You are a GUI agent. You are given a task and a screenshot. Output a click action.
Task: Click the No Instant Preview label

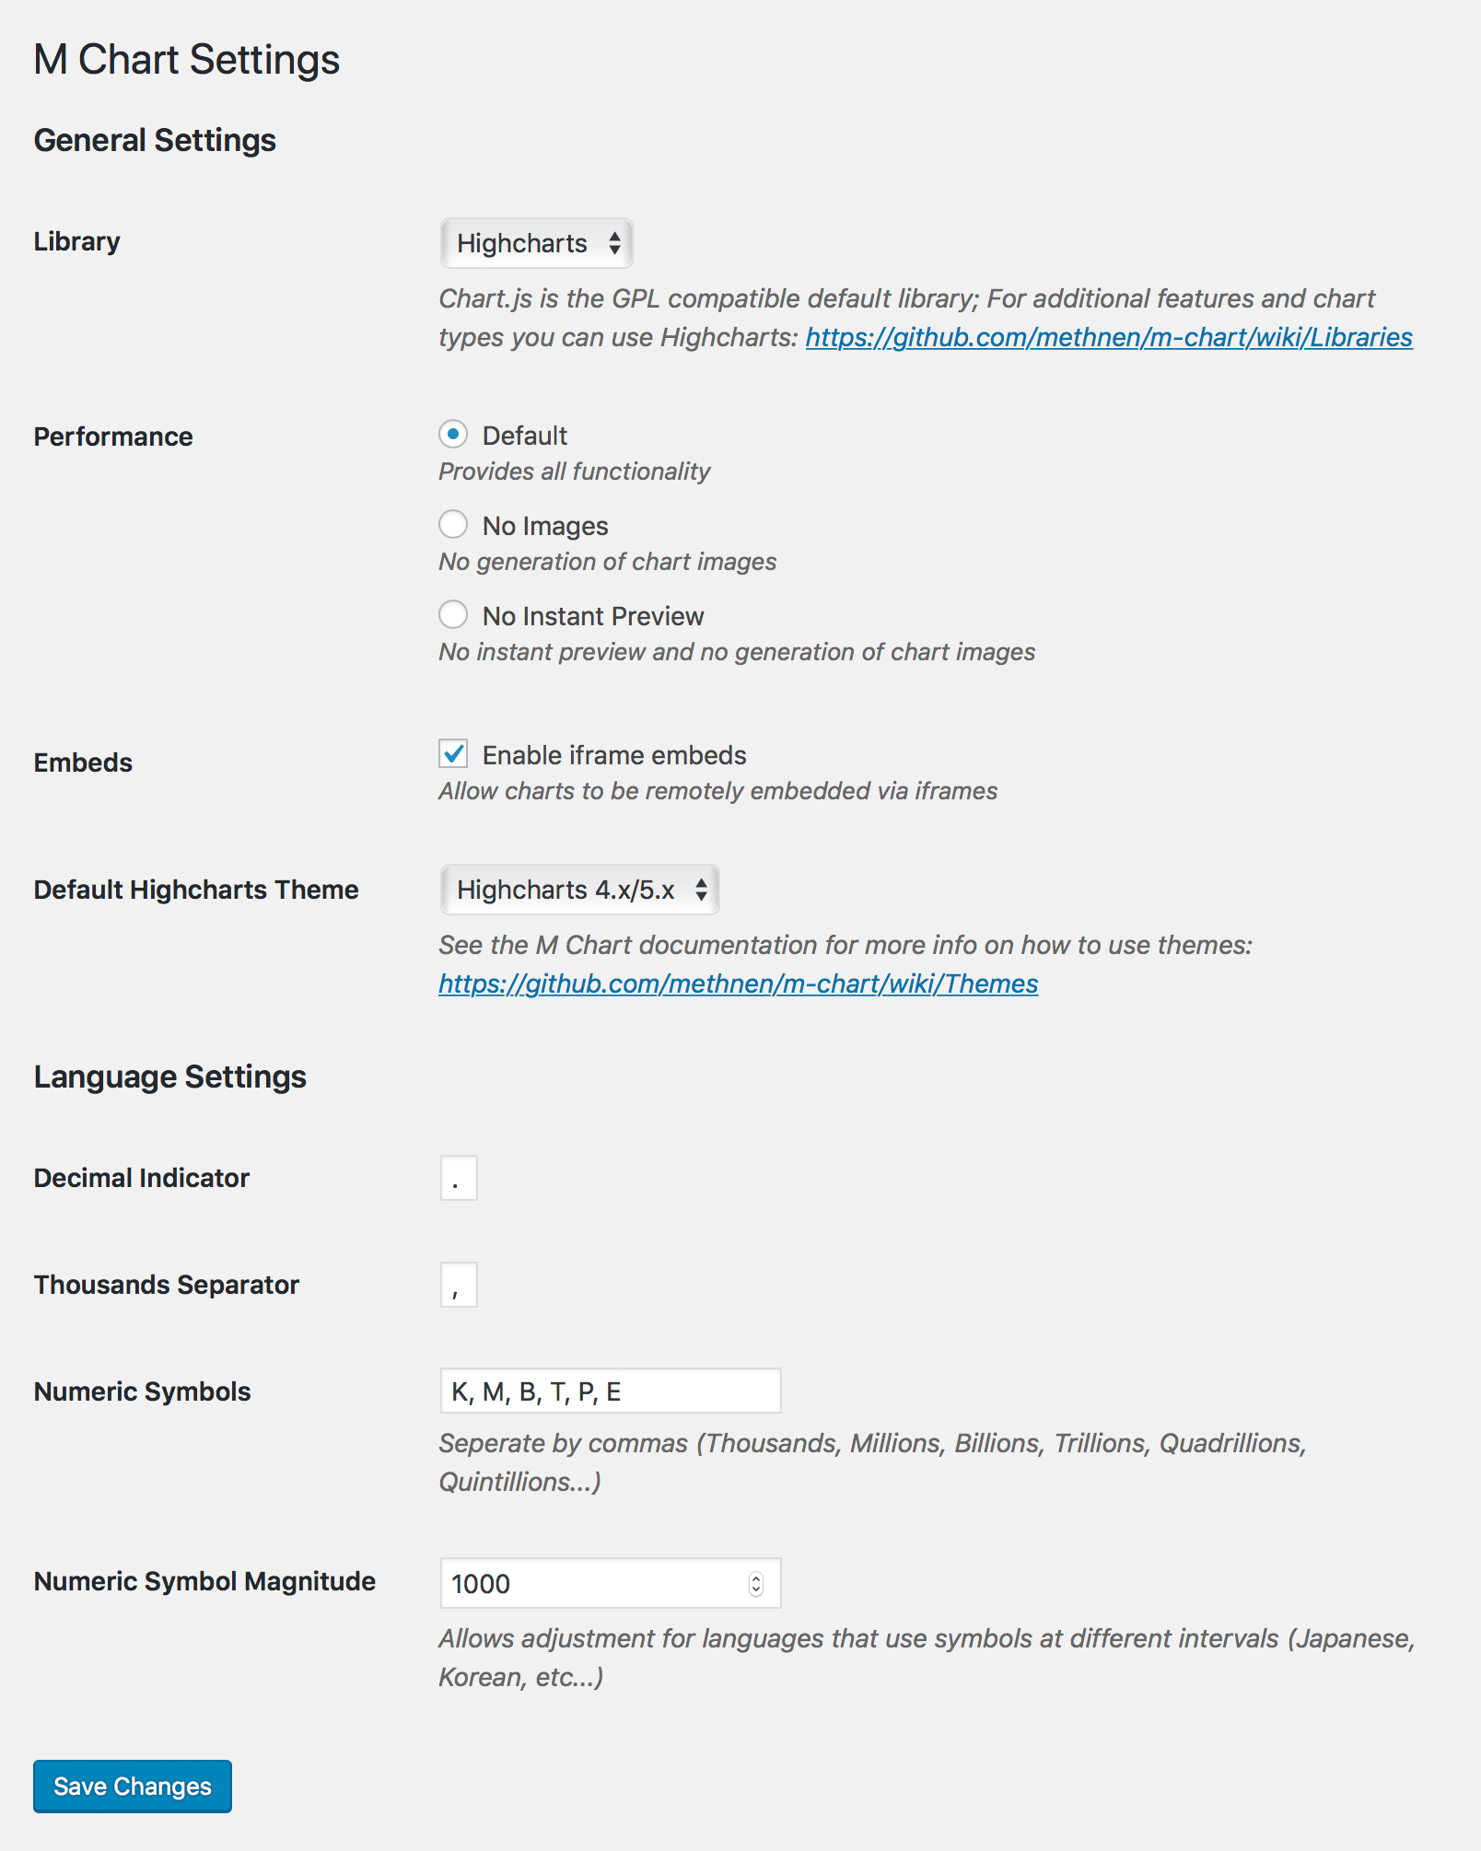point(593,616)
